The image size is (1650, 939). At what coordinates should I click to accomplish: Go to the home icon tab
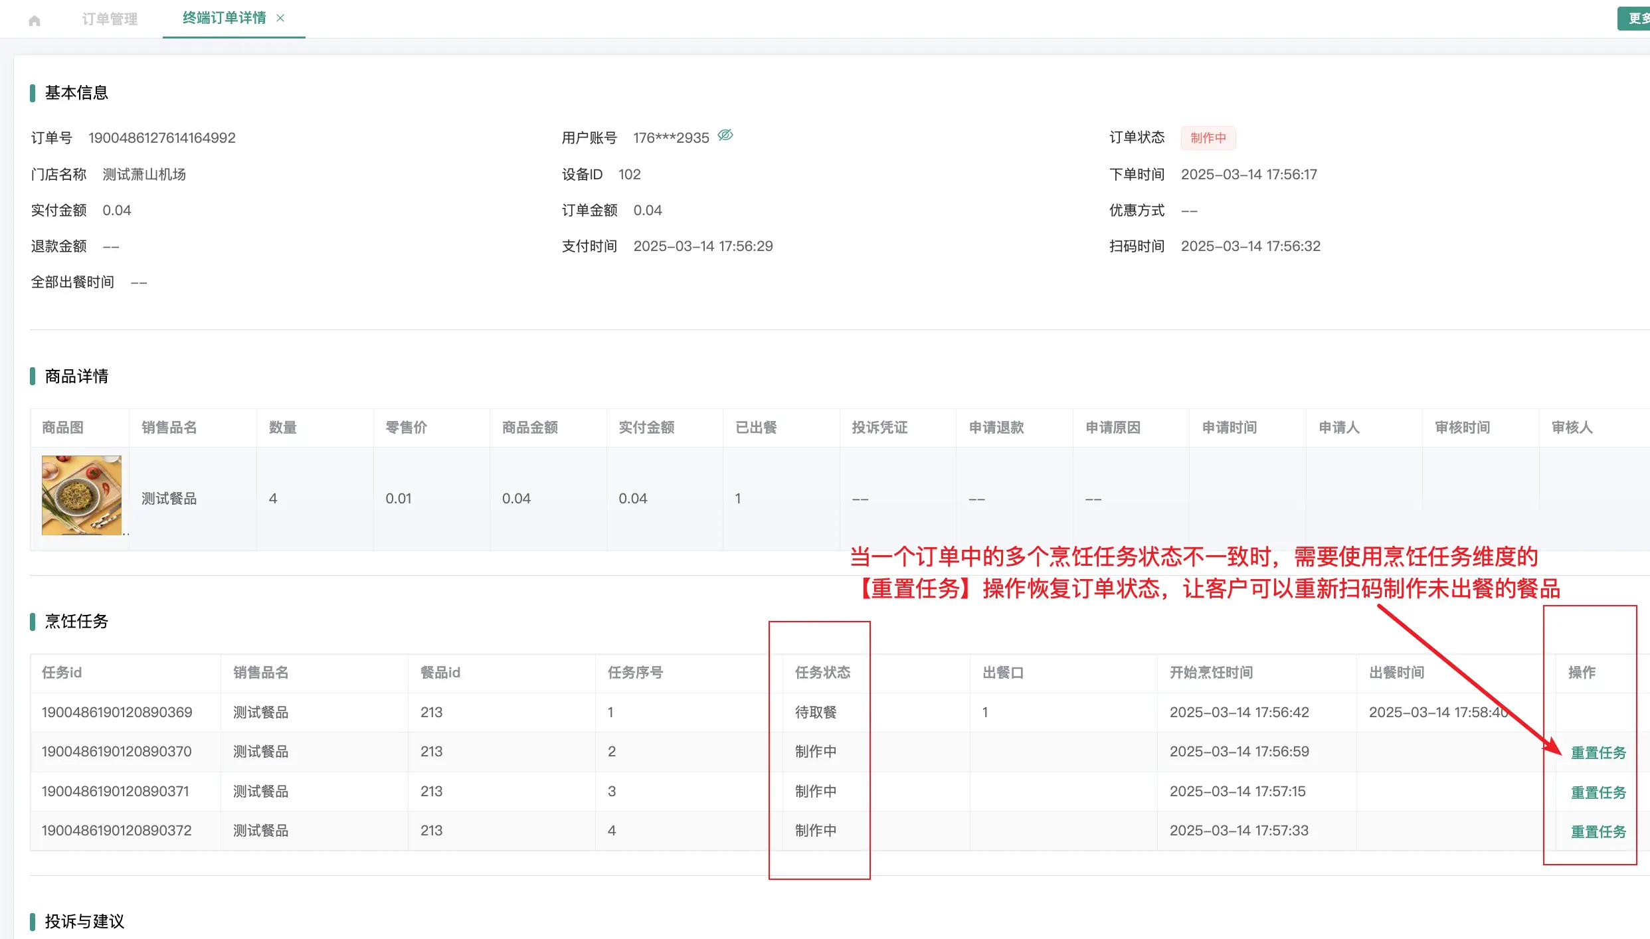pos(35,20)
